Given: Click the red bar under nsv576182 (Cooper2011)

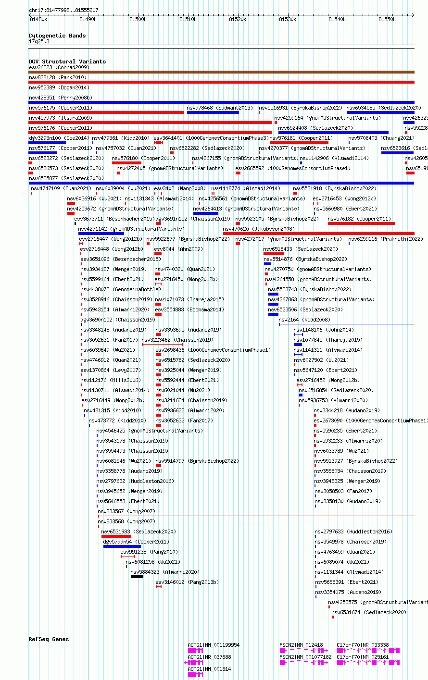Looking at the screenshot, I should pos(361,223).
